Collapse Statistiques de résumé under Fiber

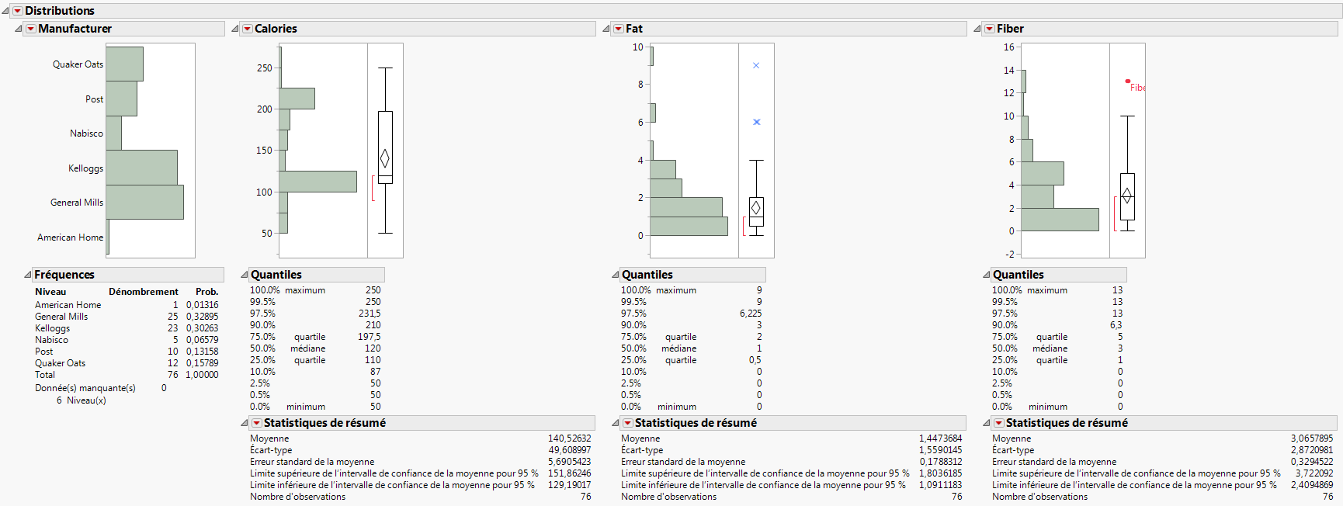(987, 423)
